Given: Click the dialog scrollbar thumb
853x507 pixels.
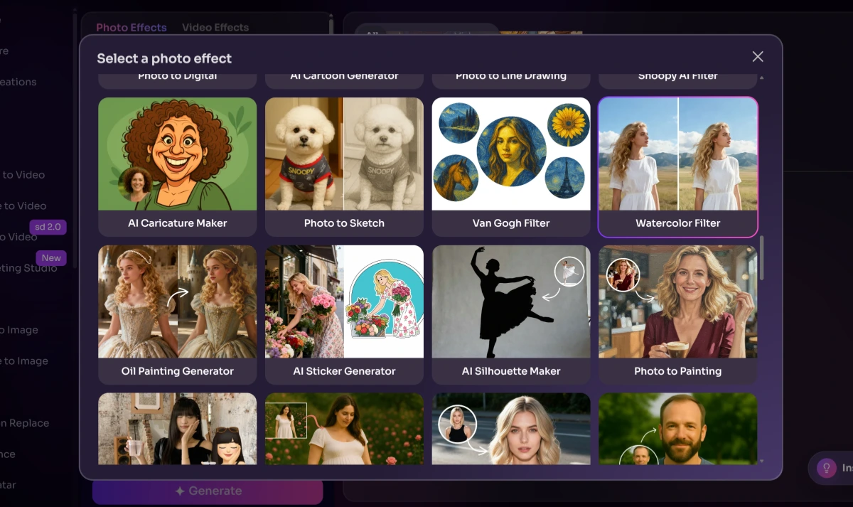Looking at the screenshot, I should pyautogui.click(x=762, y=257).
